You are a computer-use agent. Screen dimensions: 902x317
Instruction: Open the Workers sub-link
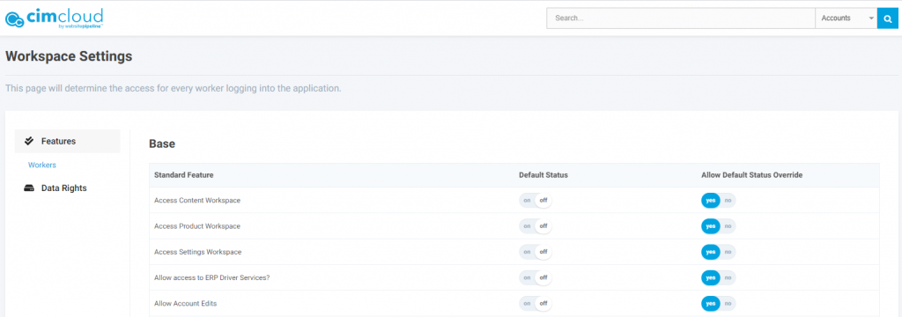click(42, 166)
